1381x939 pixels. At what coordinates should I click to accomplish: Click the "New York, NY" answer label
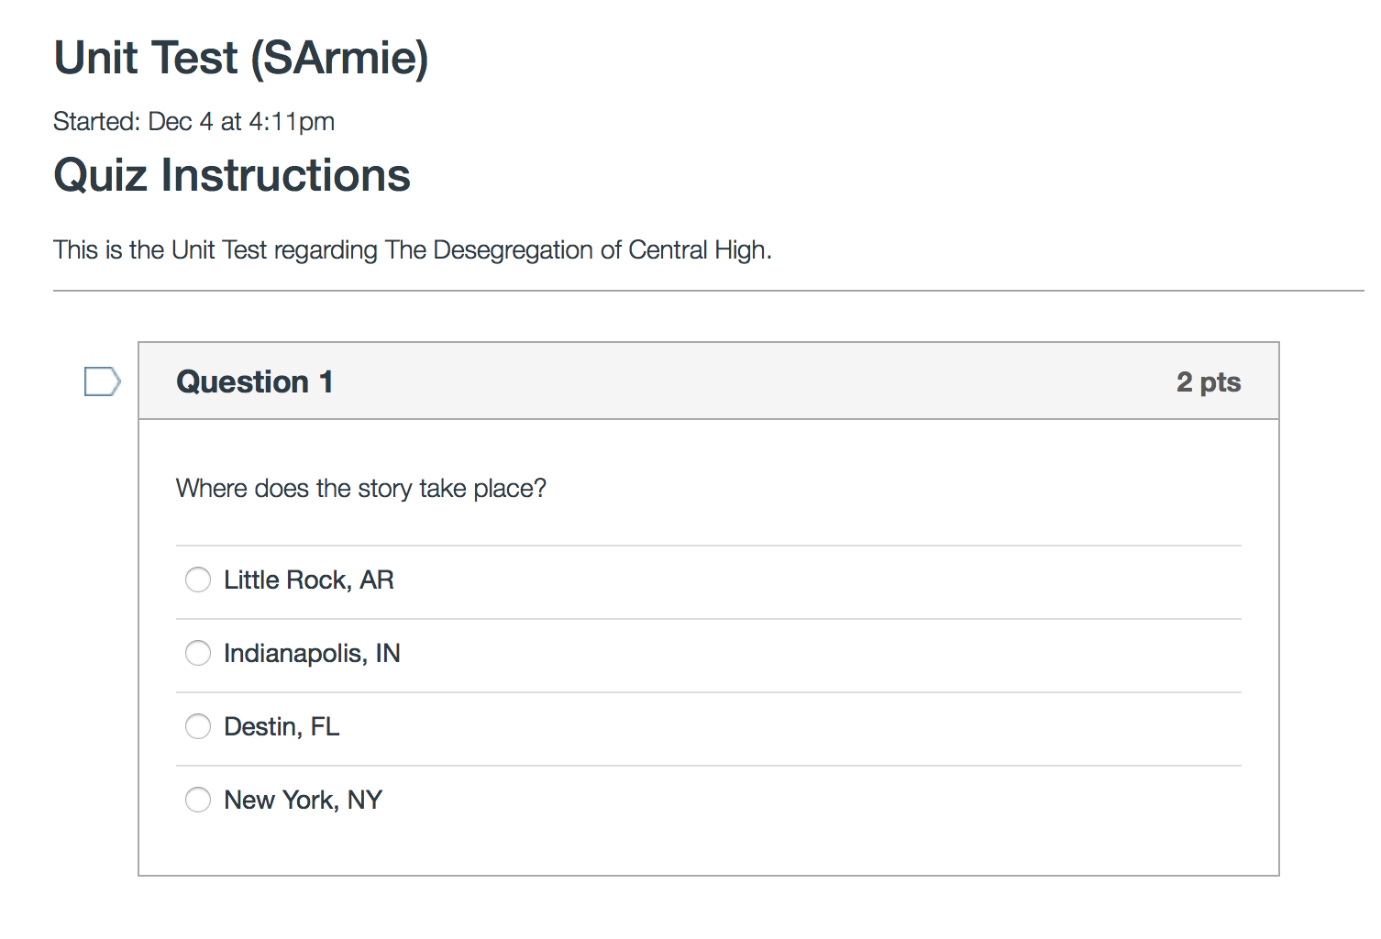pos(303,800)
